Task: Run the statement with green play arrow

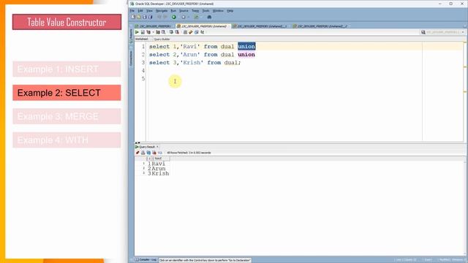Action: click(x=137, y=32)
